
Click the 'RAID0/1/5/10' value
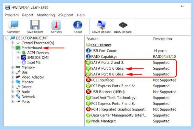coord(164,56)
